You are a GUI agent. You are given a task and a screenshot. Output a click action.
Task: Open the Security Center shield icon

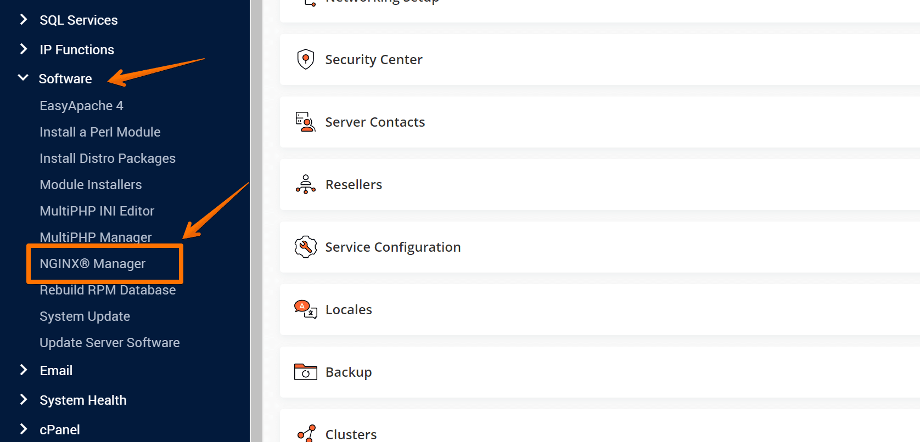click(x=306, y=59)
